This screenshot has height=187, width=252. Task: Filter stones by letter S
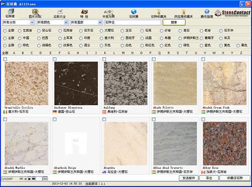click(x=178, y=53)
